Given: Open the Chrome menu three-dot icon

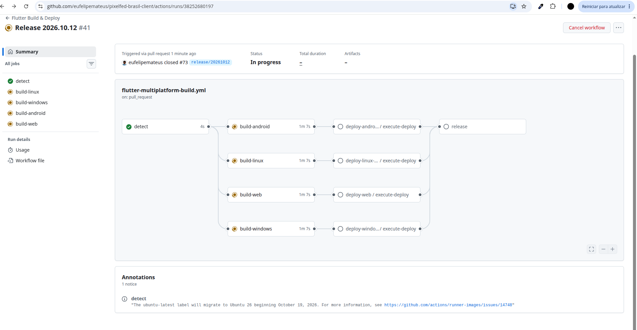Looking at the screenshot, I should (629, 6).
